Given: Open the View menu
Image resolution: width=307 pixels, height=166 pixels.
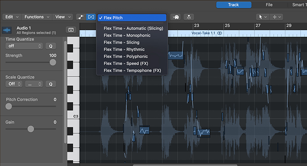Looking at the screenshot, I should pyautogui.click(x=63, y=17).
